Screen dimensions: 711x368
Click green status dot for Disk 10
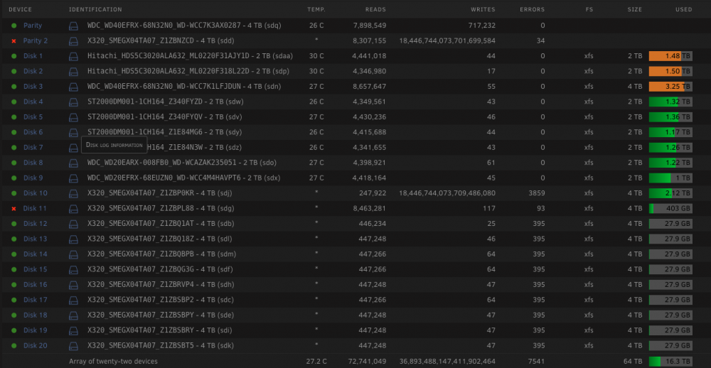point(14,193)
